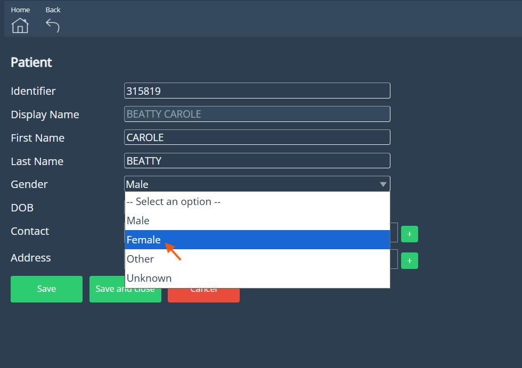The image size is (522, 368).
Task: Add a new Contact with plus button
Action: click(409, 234)
